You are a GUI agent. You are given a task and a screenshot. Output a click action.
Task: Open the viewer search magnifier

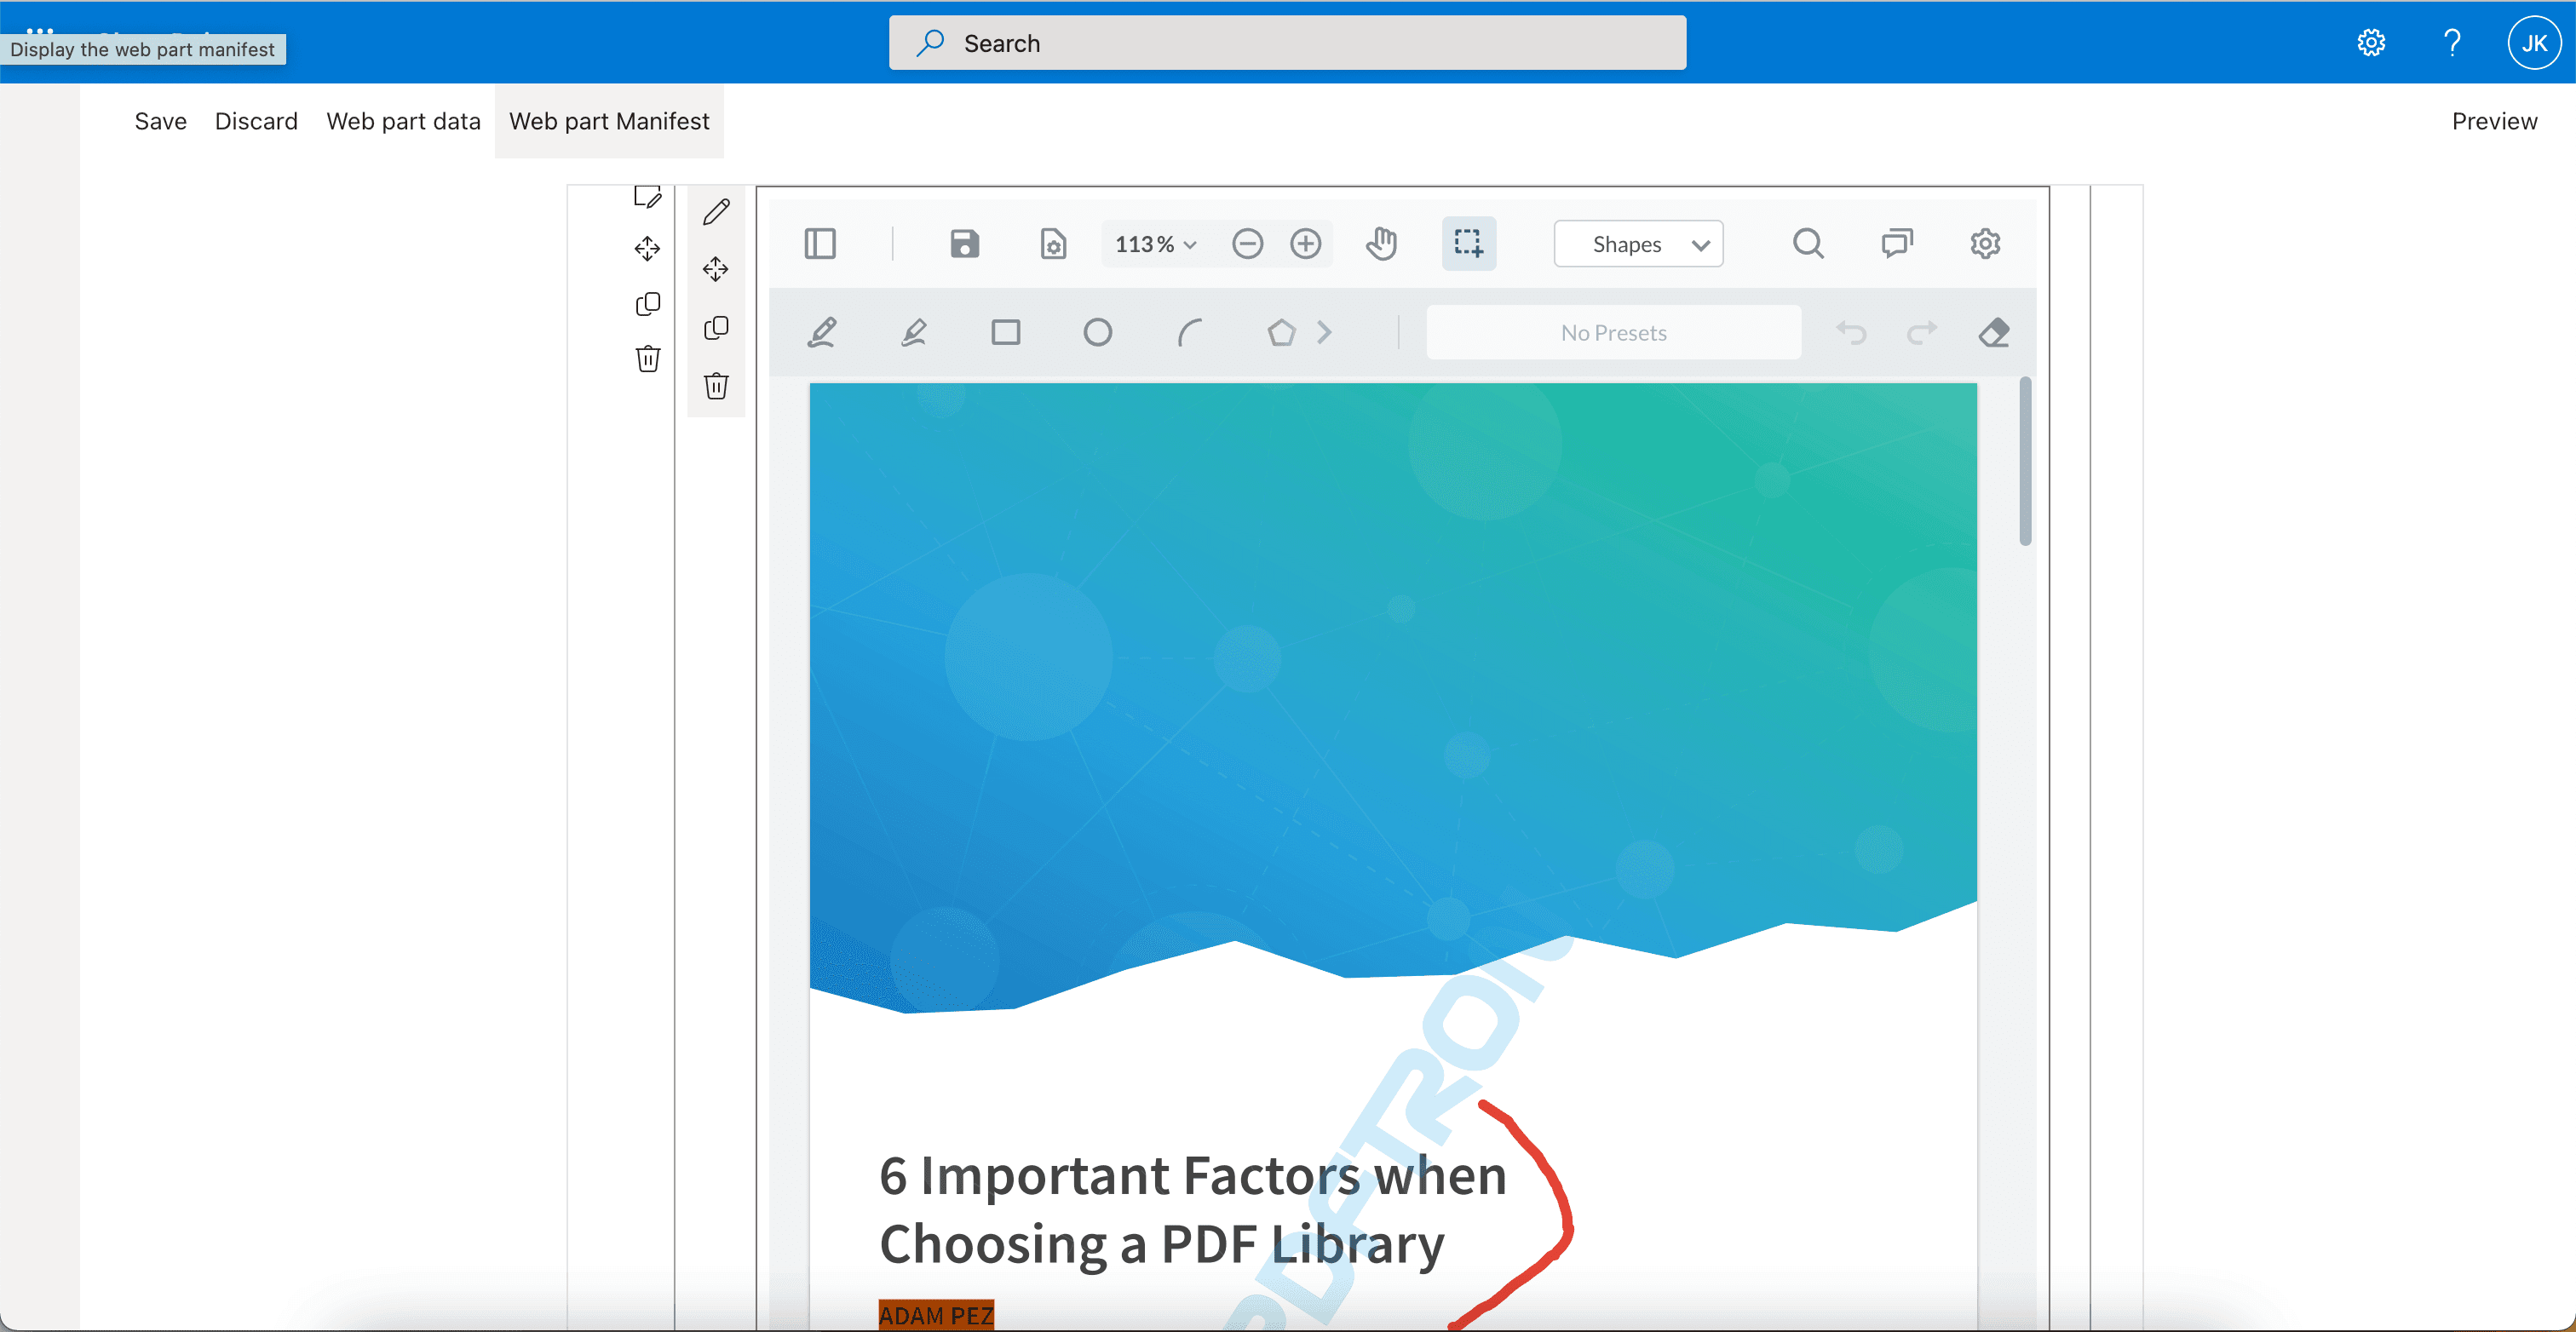(1807, 243)
